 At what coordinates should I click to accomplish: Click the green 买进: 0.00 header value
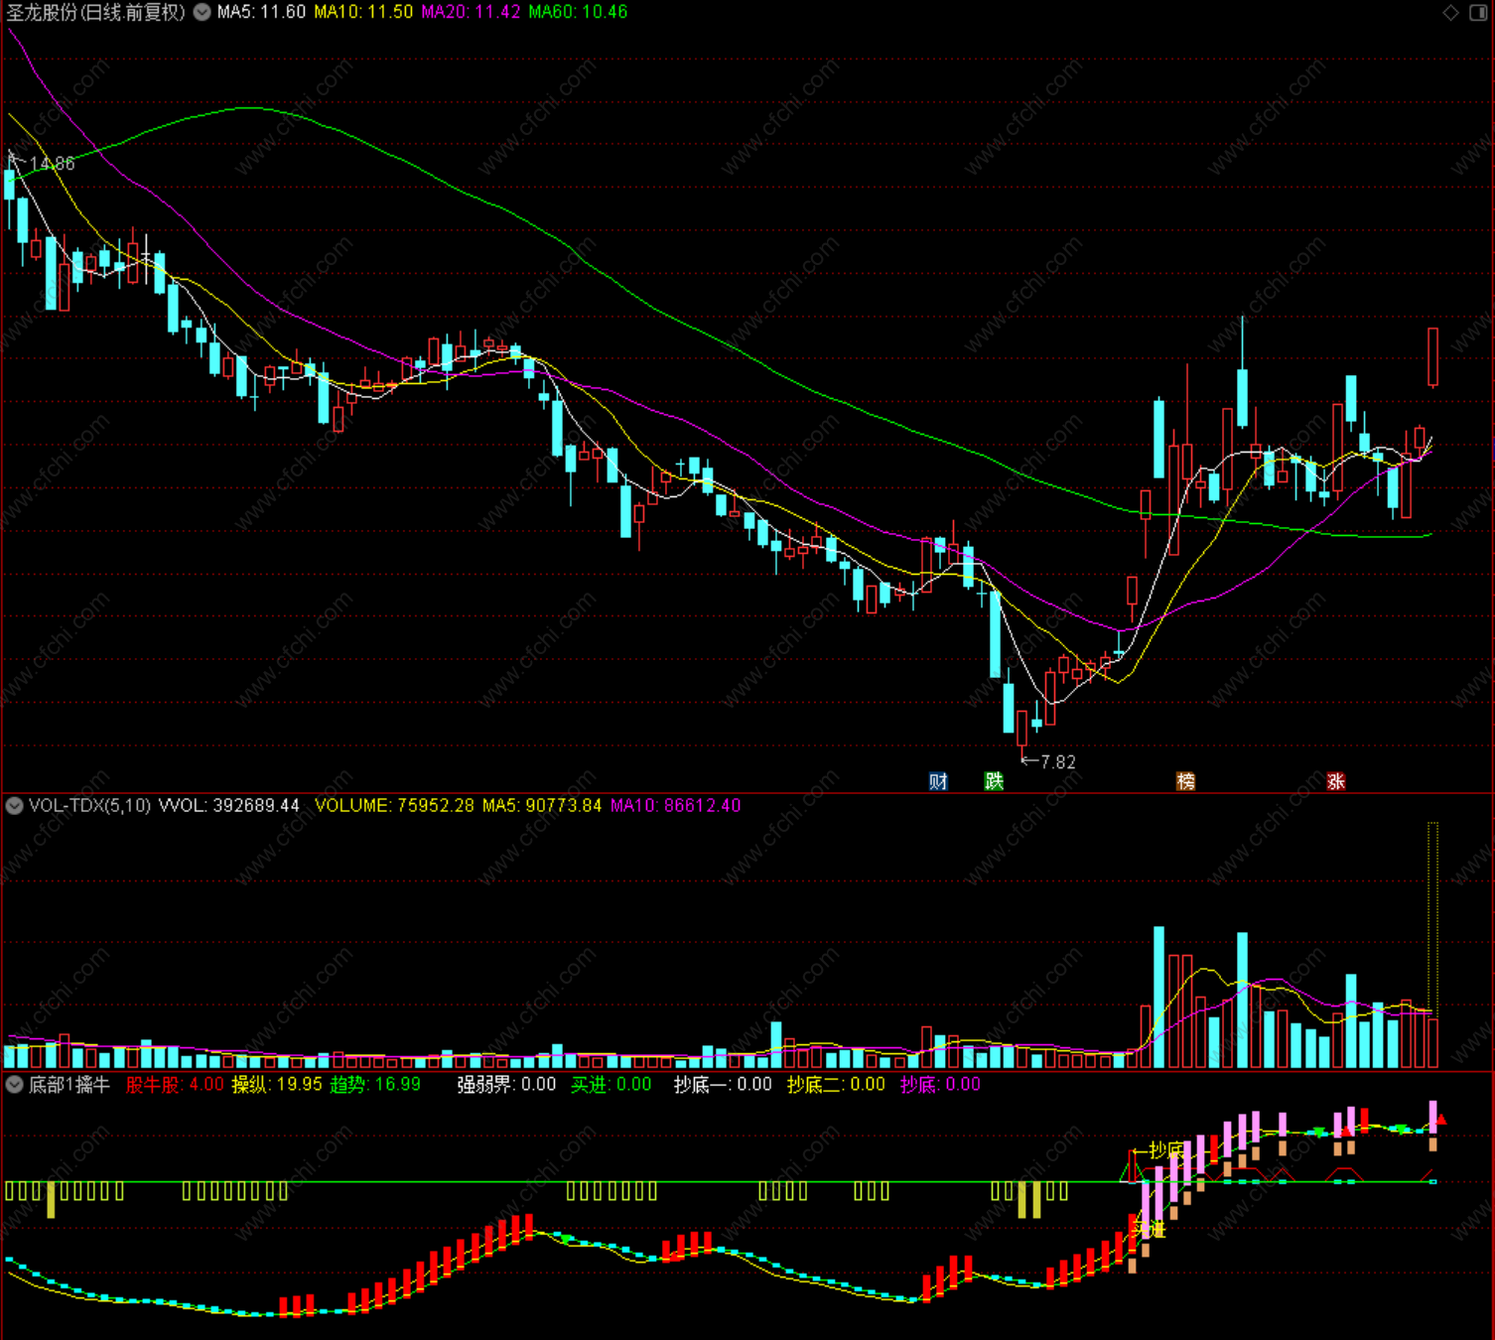(x=612, y=1084)
